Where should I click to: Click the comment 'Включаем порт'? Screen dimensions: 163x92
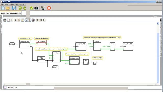pyautogui.click(x=97, y=58)
